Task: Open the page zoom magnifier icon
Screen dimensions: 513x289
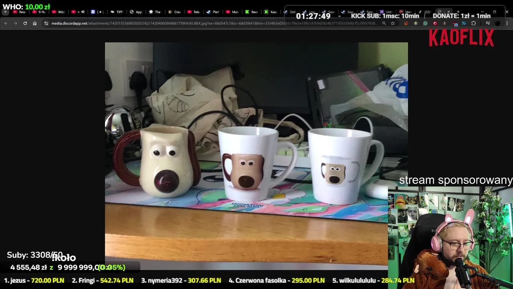Action: [x=384, y=23]
